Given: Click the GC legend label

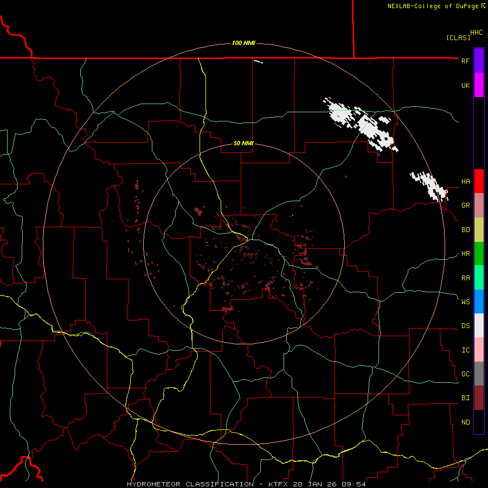Looking at the screenshot, I should (465, 374).
